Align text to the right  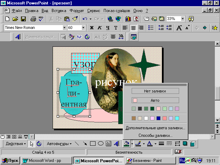coord(141,27)
